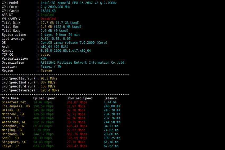Click the Speedtest.net latency 1.14 ms
225x150 pixels.
(110, 102)
